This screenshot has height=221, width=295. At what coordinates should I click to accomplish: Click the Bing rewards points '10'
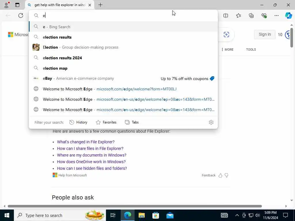pos(280,35)
